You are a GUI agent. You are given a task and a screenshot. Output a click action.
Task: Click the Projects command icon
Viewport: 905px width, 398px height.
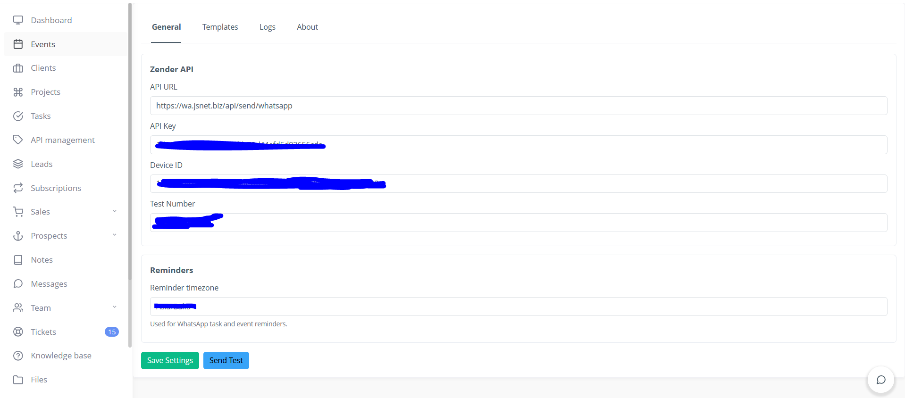coord(18,92)
